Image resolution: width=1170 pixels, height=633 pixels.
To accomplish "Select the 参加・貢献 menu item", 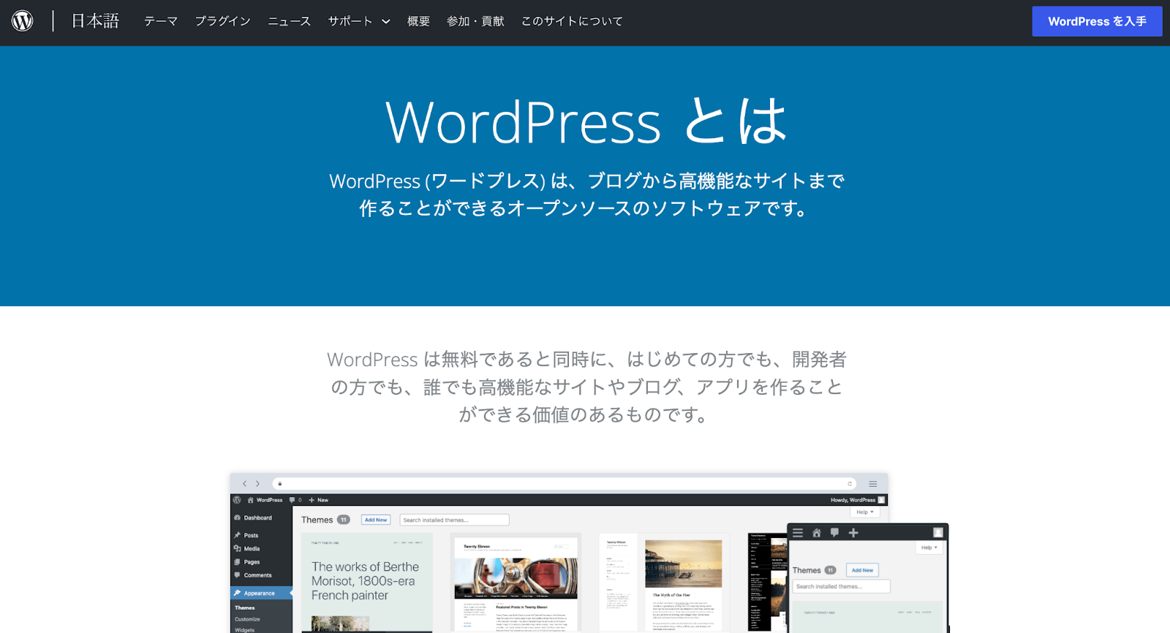I will point(475,21).
